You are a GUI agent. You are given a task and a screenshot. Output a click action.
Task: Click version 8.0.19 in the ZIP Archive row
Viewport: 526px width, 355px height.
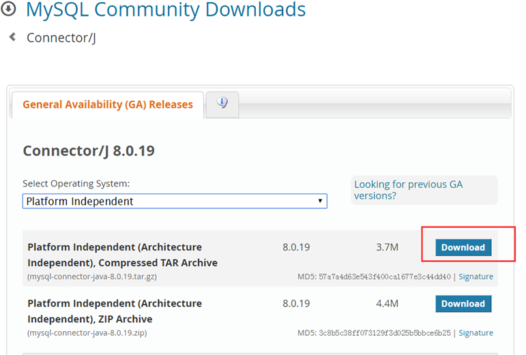296,304
